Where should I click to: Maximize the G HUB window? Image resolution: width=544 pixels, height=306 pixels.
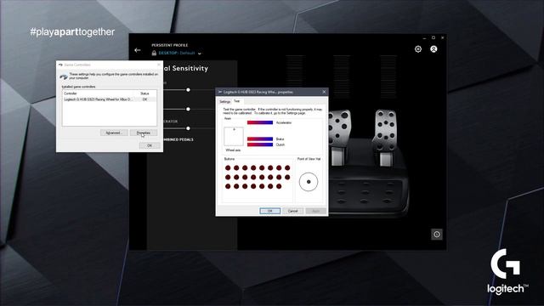point(433,37)
